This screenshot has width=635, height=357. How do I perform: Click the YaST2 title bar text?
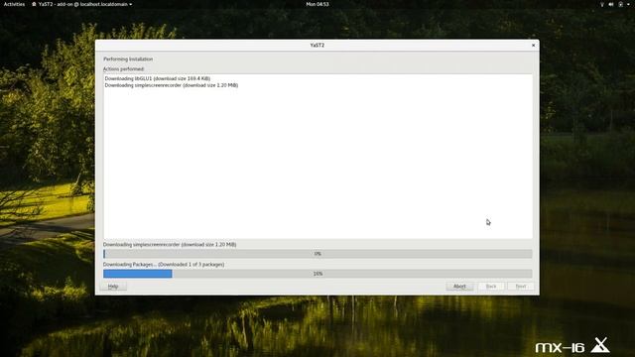317,45
